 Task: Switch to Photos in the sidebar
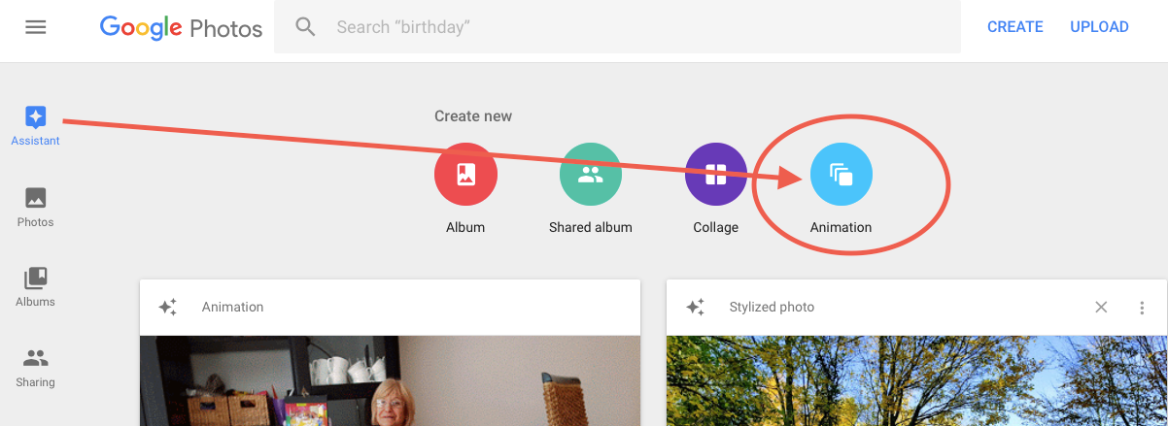coord(36,207)
